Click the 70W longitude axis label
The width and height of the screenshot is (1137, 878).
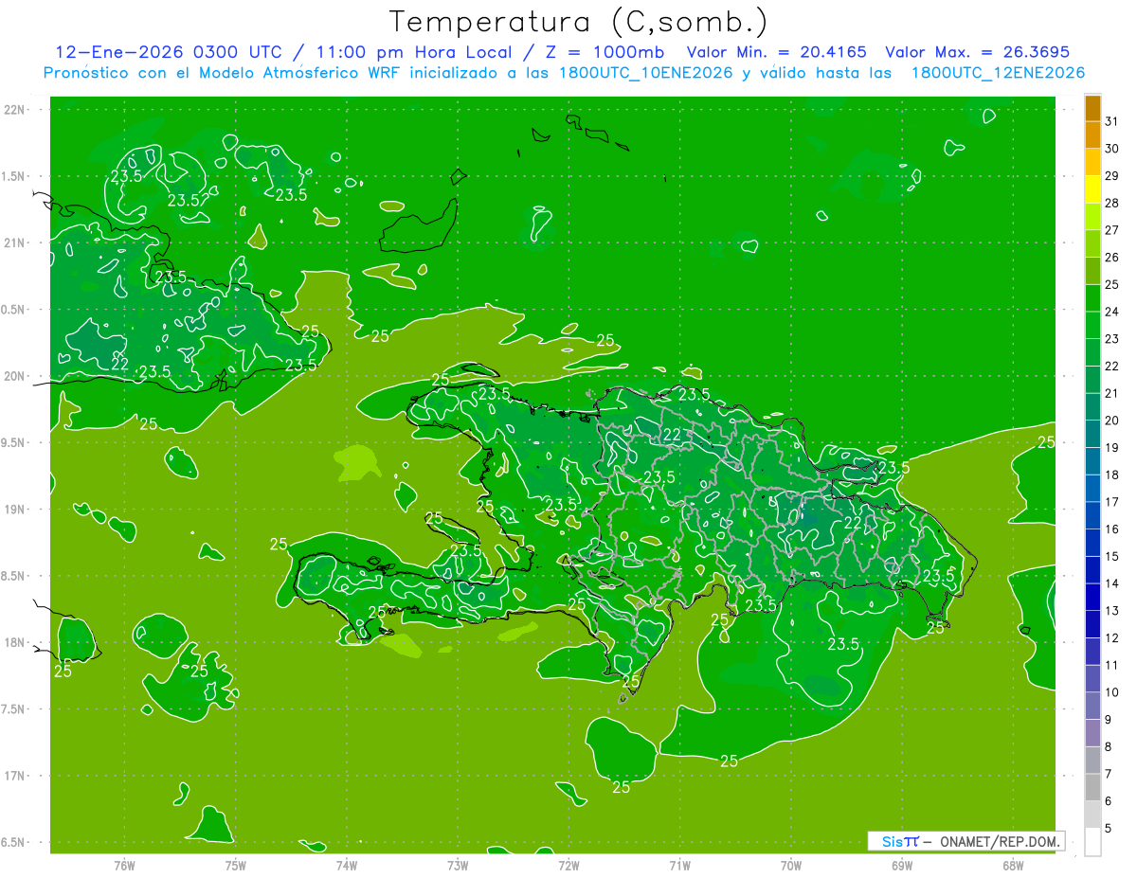tap(791, 865)
